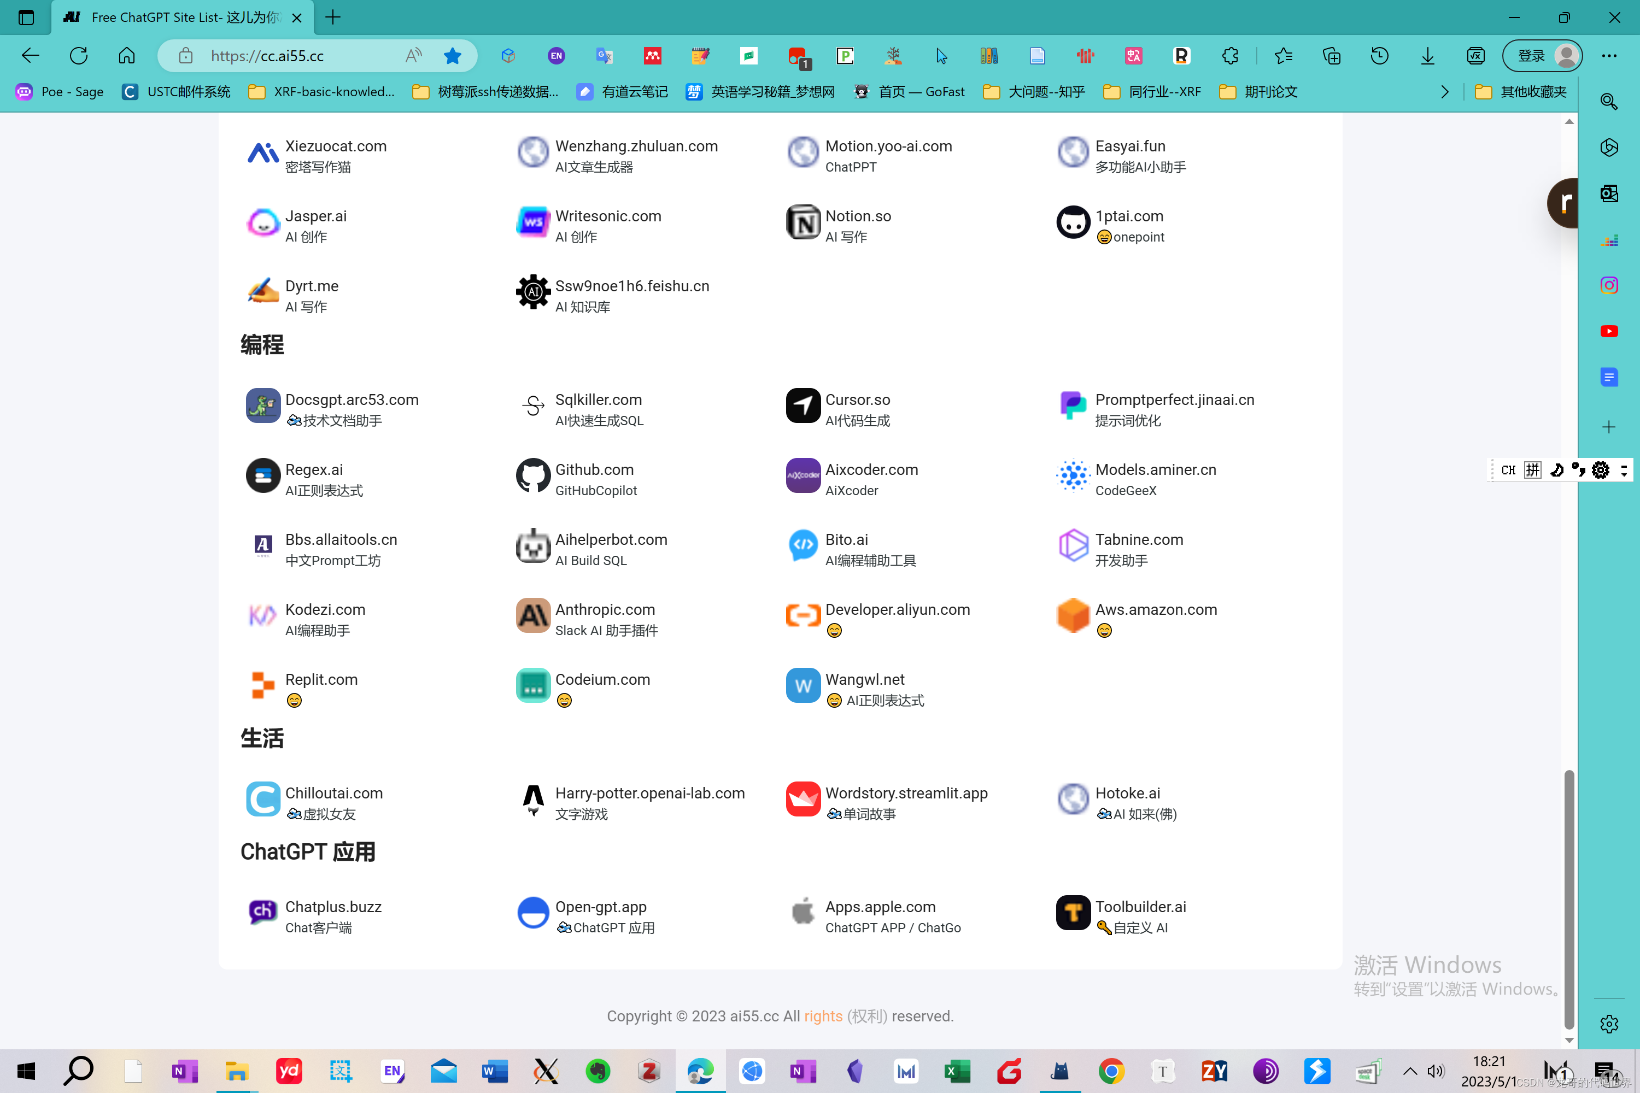Screen dimensions: 1640x1093
Task: Open the Mendeley extension in the toolbar
Action: tap(653, 56)
